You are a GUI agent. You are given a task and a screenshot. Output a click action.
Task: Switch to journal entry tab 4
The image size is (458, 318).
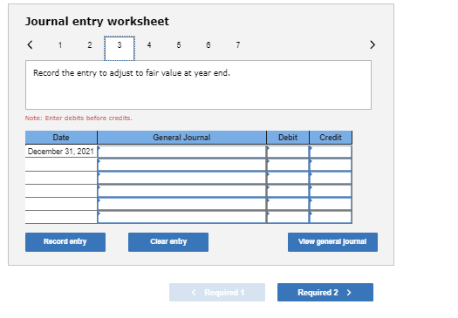click(149, 45)
